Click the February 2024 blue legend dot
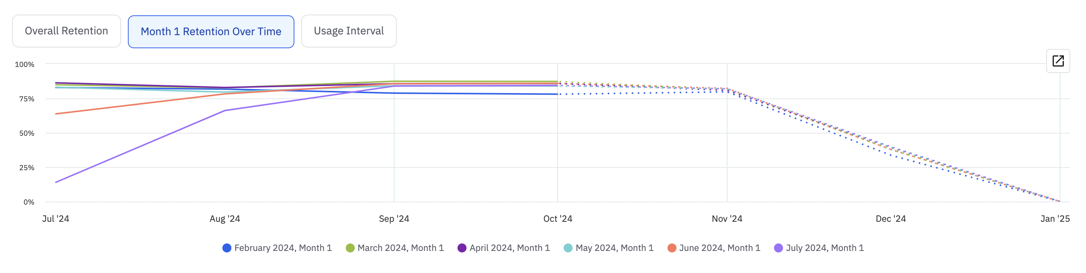The width and height of the screenshot is (1086, 273). (x=227, y=248)
